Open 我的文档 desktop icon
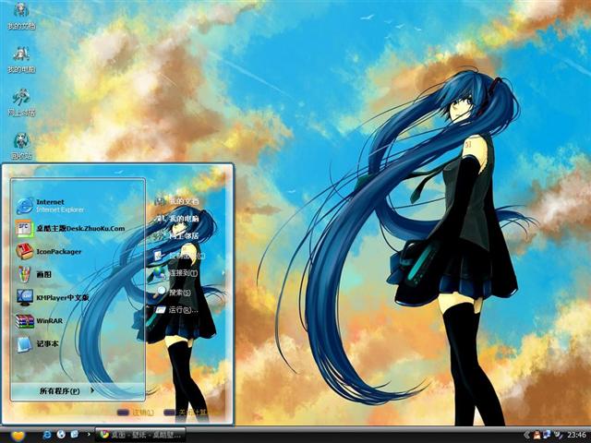Viewport: 591px width, 443px height. 21,16
